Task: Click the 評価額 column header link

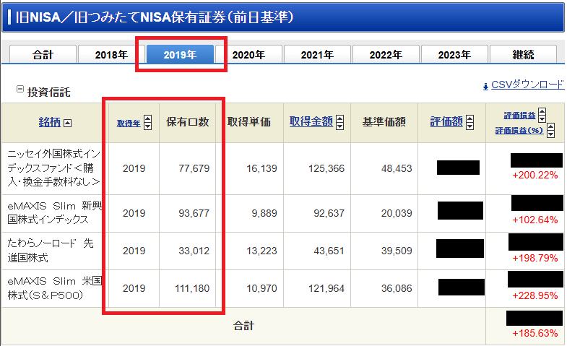Action: (x=446, y=122)
